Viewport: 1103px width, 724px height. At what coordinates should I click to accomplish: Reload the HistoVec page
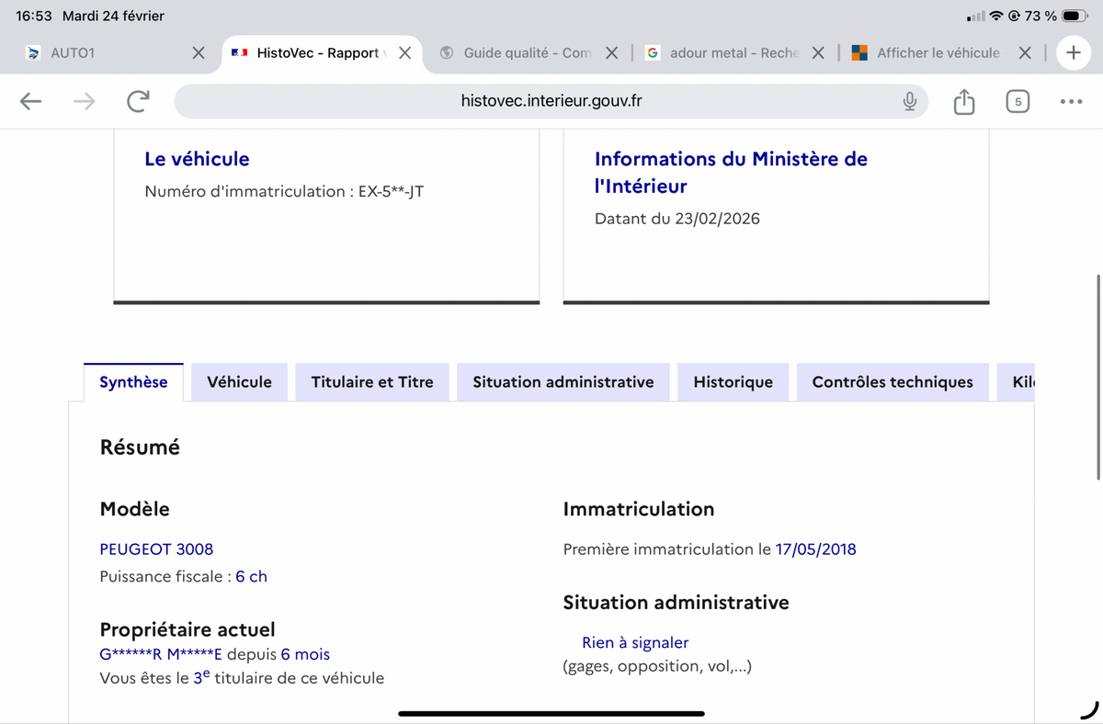click(x=138, y=101)
